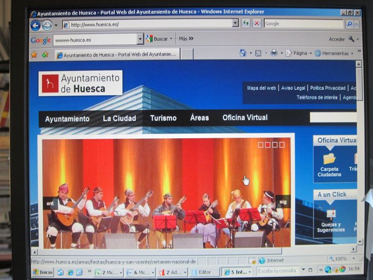Click the Carpeta Ciudadana folder icon
Image resolution: width=373 pixels, height=280 pixels.
point(329,159)
